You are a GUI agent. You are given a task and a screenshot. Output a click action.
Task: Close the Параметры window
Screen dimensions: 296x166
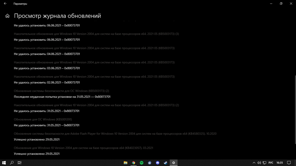pyautogui.click(x=291, y=4)
